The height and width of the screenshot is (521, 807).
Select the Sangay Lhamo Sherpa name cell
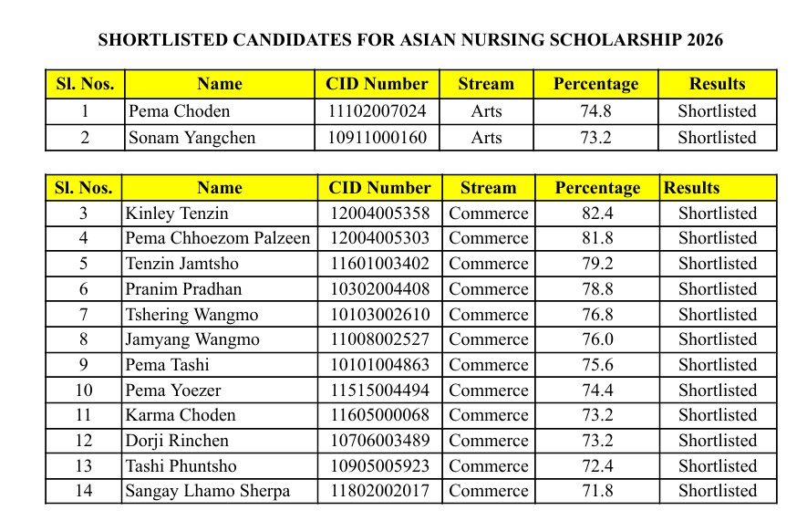tap(220, 491)
